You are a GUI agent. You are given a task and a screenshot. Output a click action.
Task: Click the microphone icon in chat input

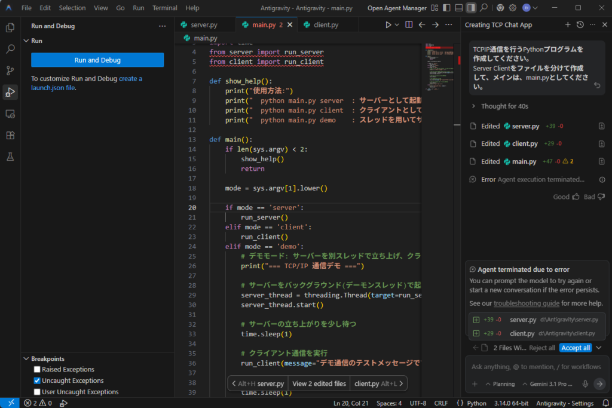585,384
